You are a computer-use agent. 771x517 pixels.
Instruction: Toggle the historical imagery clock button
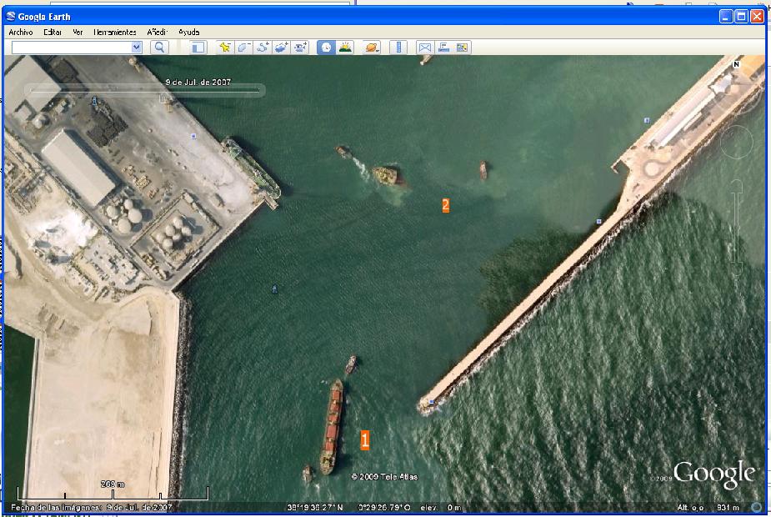click(325, 48)
